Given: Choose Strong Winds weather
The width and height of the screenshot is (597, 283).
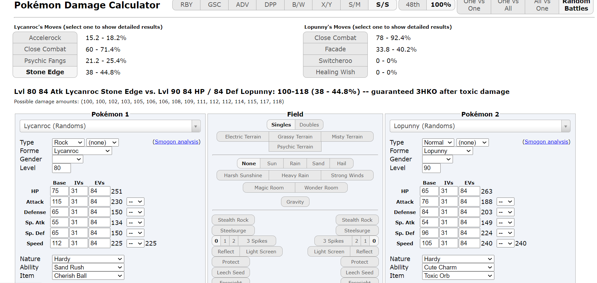Looking at the screenshot, I should click(x=347, y=175).
